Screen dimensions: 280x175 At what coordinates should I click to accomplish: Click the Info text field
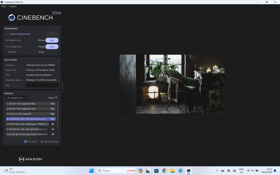click(42, 85)
